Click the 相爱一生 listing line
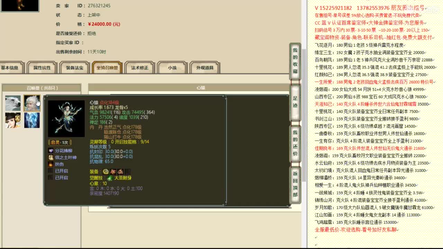The width and height of the screenshot is (443, 249). point(367,185)
